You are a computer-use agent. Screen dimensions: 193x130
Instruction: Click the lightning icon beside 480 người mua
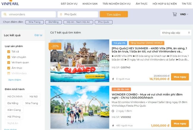[113, 126]
